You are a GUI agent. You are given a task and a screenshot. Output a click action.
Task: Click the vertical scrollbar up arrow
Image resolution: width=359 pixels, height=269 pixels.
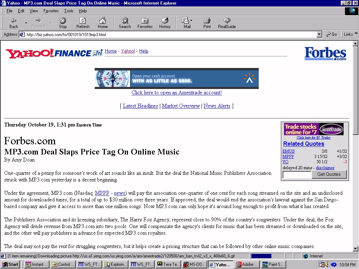(x=355, y=43)
